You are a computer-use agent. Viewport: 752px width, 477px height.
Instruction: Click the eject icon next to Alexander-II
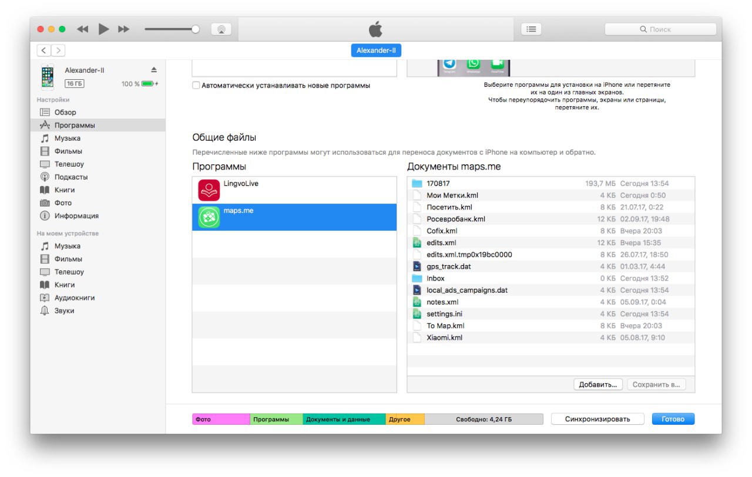154,70
